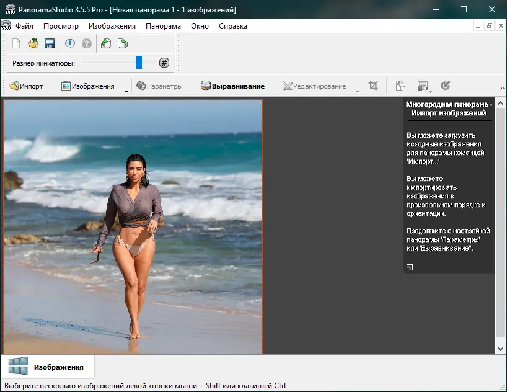This screenshot has width=507, height=392.
Task: Select the imported beach photo thumbnail
Action: click(133, 227)
